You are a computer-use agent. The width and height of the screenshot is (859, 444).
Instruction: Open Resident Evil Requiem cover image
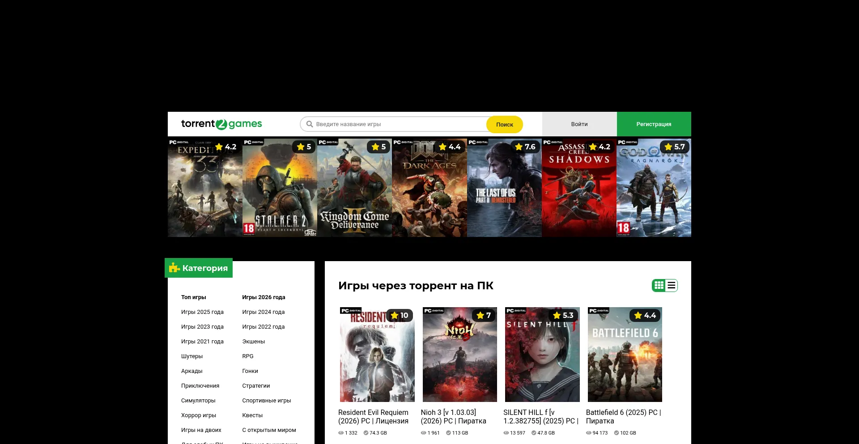click(377, 355)
